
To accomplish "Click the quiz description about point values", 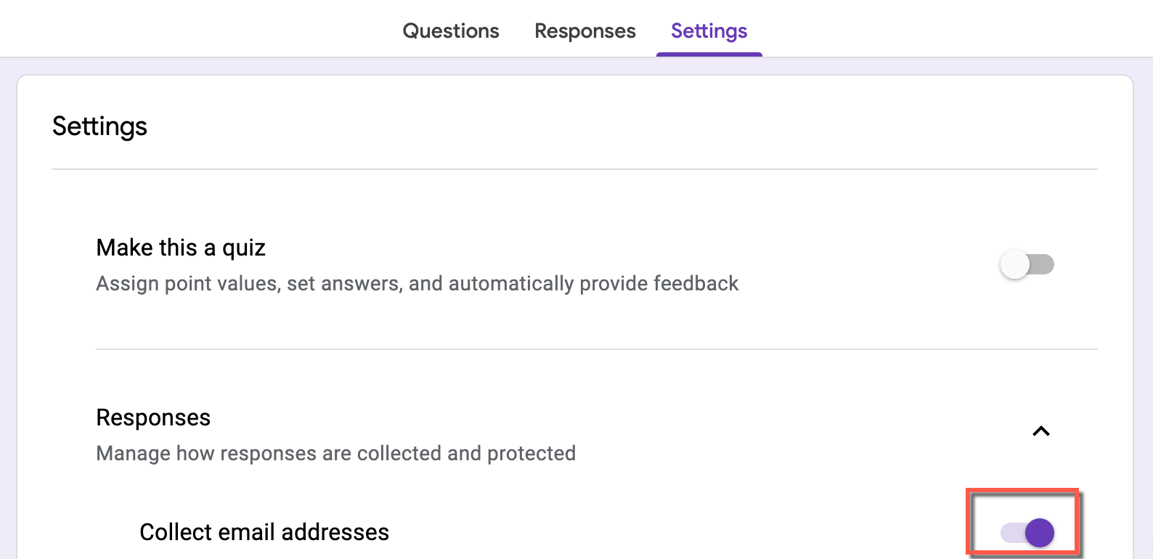I will pos(417,283).
